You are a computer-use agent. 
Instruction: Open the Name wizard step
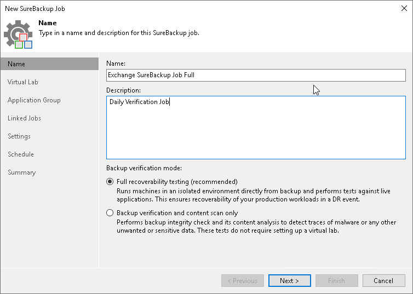[x=49, y=64]
